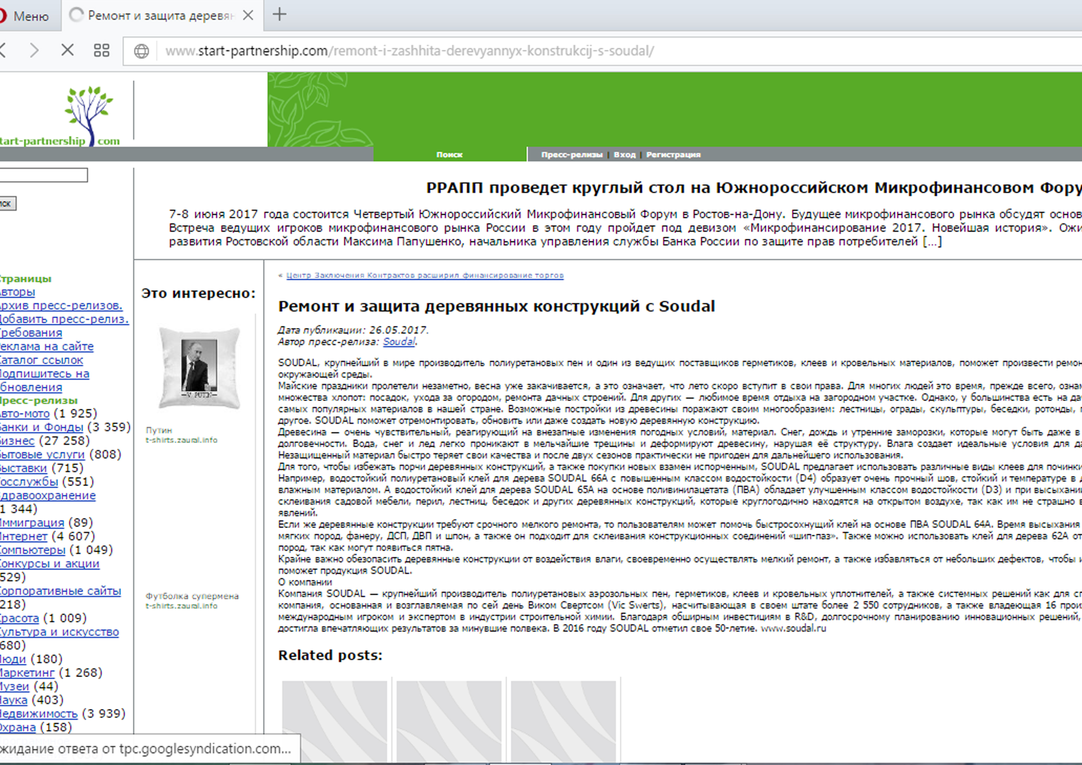The width and height of the screenshot is (1082, 765).
Task: Open the Люди category link
Action: click(13, 660)
